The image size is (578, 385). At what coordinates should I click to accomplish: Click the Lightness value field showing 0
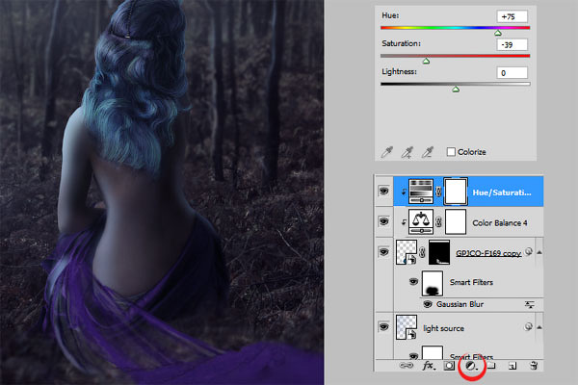pyautogui.click(x=512, y=72)
